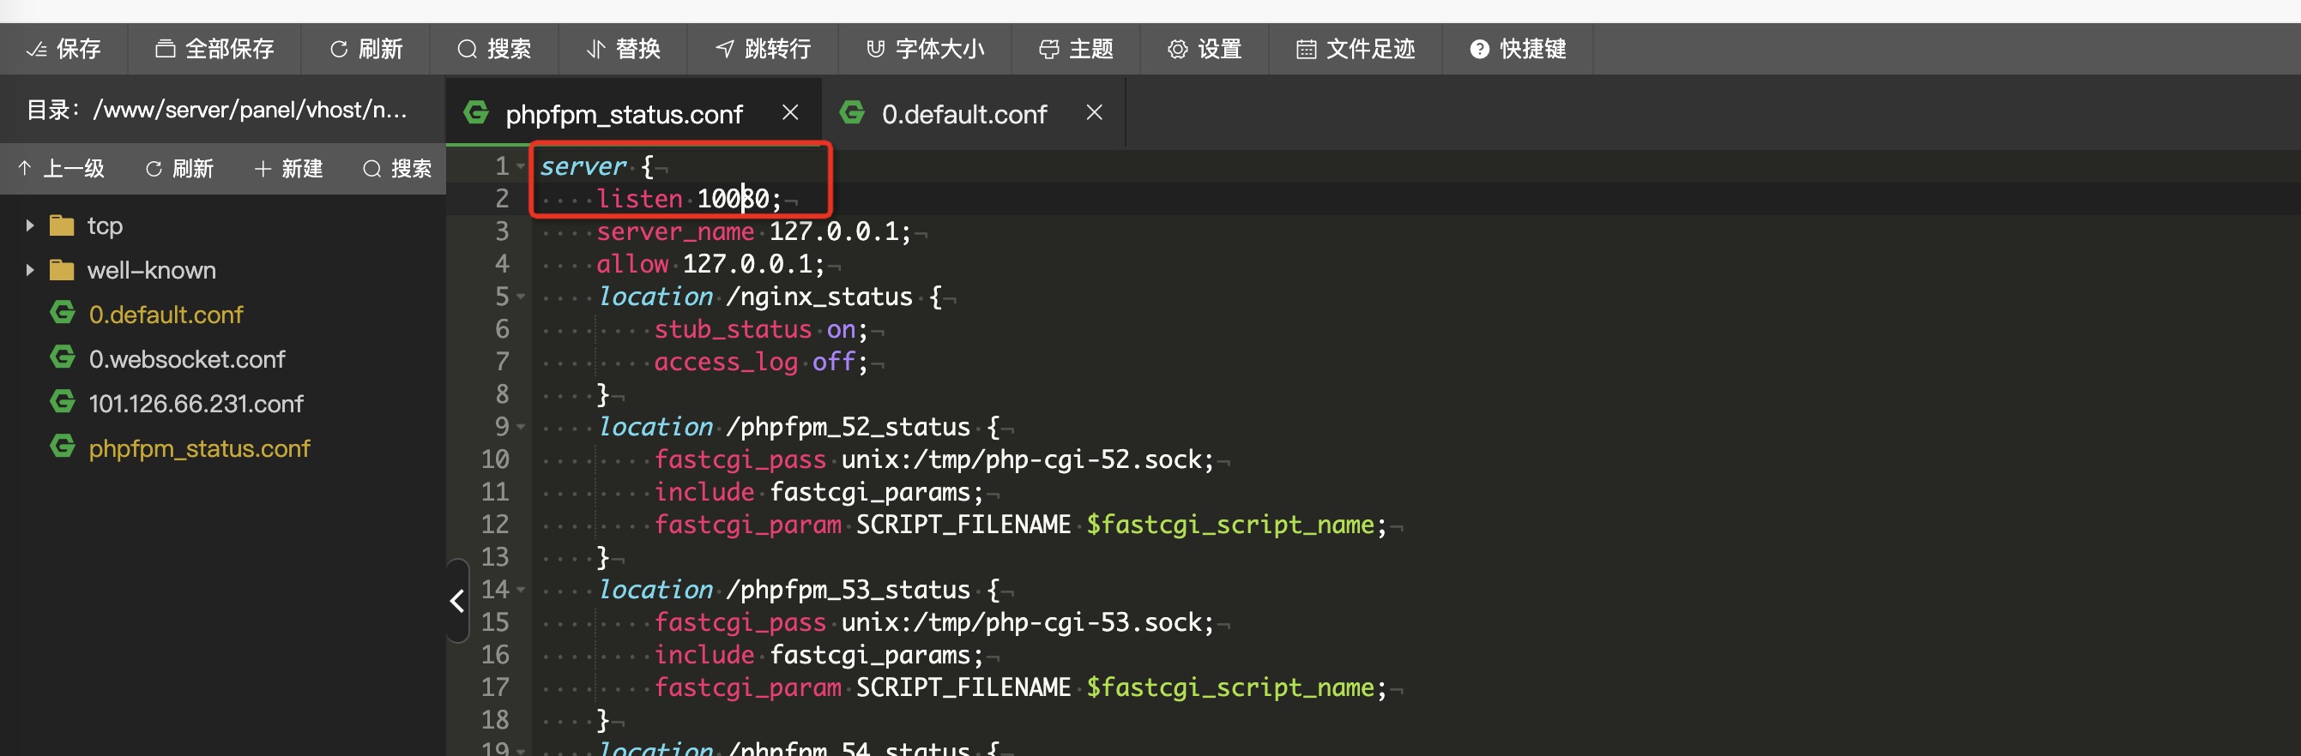The height and width of the screenshot is (756, 2301).
Task: Show the Shortcuts (快捷键) help
Action: pos(1518,49)
